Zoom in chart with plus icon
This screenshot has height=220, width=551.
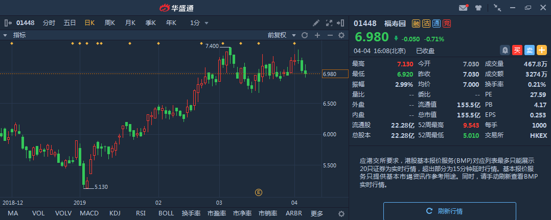pos(317,35)
